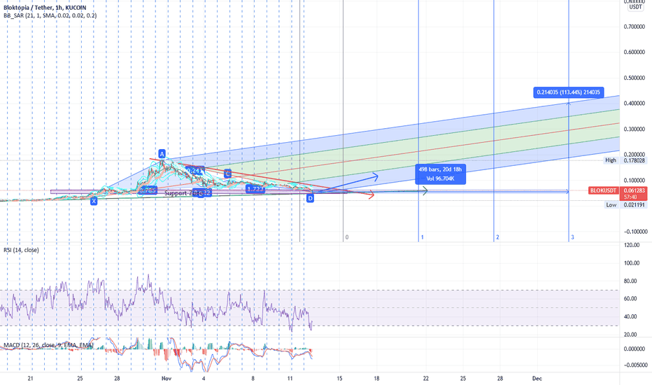Select Fib time zone label 1
The width and height of the screenshot is (652, 385).
(422, 237)
